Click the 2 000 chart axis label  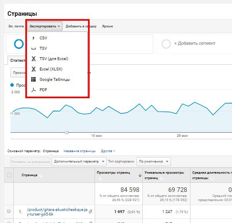(x=15, y=92)
